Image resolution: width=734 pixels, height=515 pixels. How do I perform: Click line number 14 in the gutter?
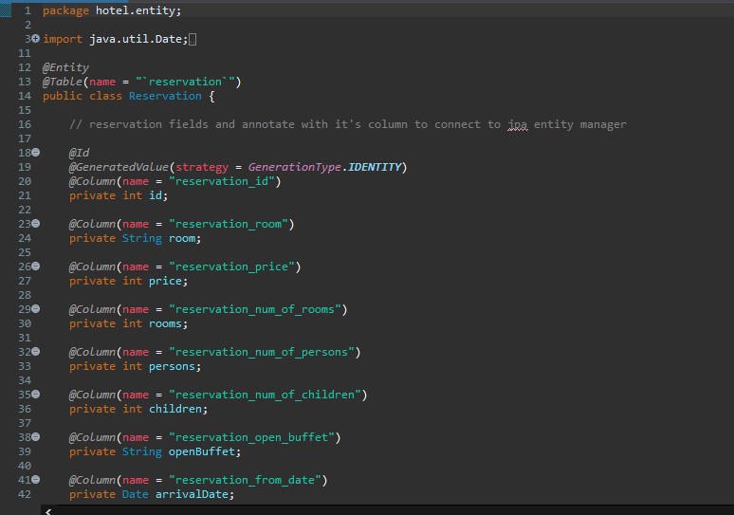[25, 96]
